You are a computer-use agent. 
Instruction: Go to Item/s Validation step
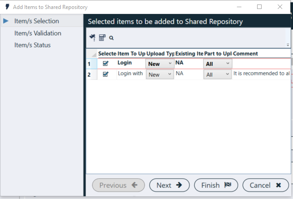point(38,33)
